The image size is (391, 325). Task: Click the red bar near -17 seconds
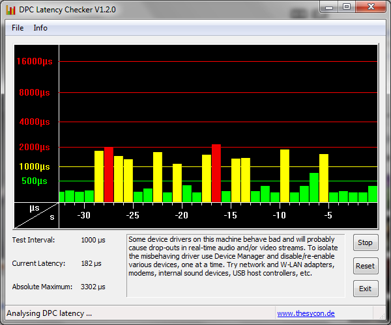pyautogui.click(x=216, y=174)
